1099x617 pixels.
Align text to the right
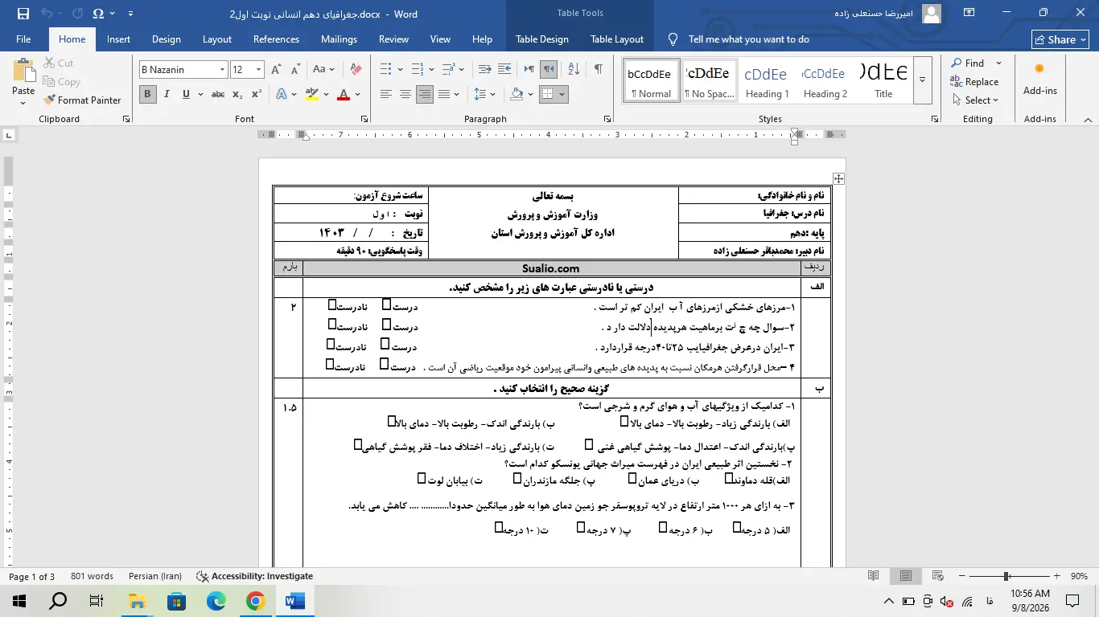click(425, 94)
